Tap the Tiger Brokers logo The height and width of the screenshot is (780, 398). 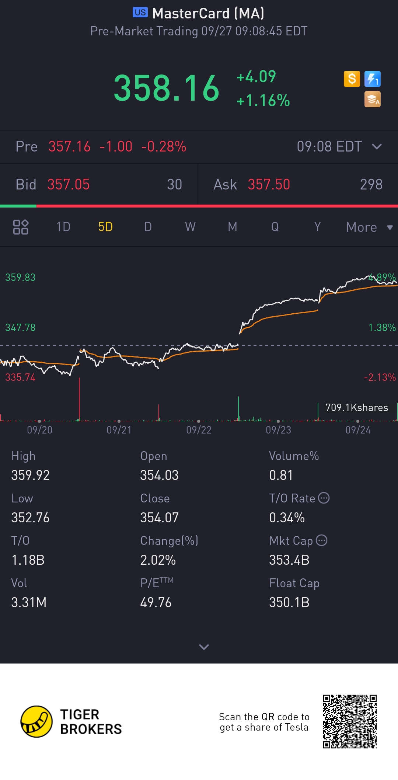[x=71, y=722]
